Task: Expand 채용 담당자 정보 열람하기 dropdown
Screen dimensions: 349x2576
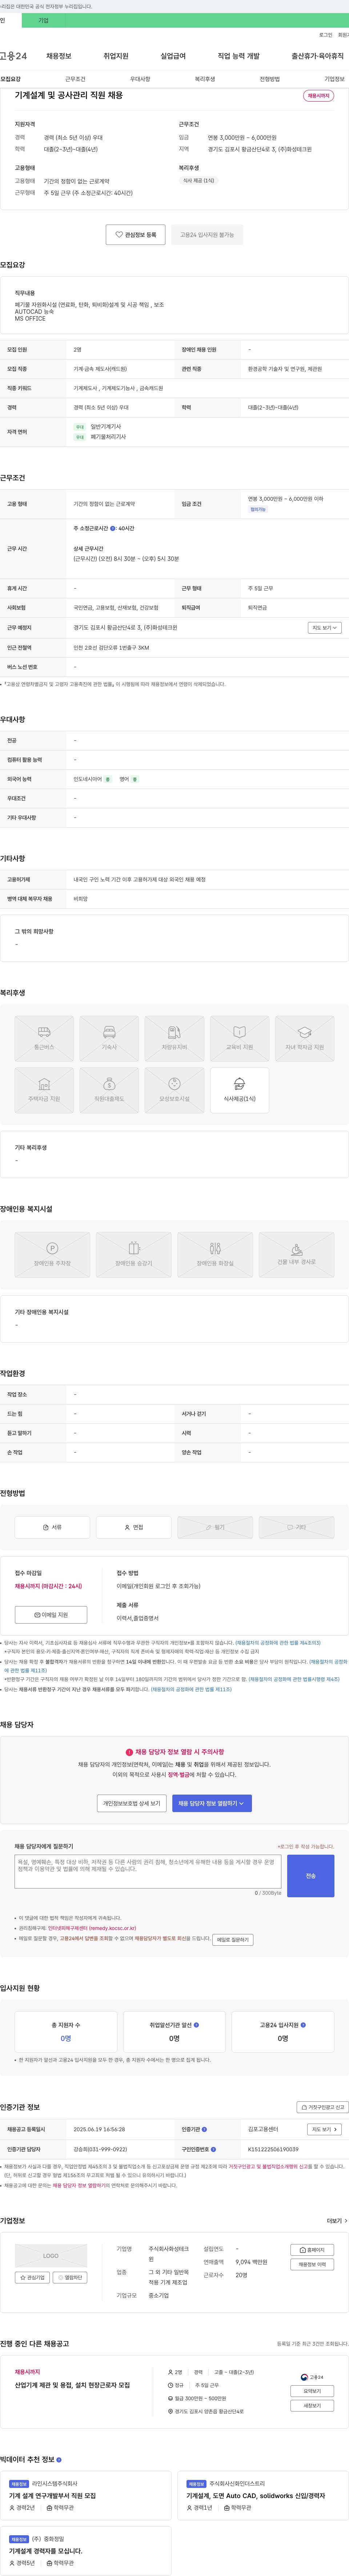Action: (212, 1803)
